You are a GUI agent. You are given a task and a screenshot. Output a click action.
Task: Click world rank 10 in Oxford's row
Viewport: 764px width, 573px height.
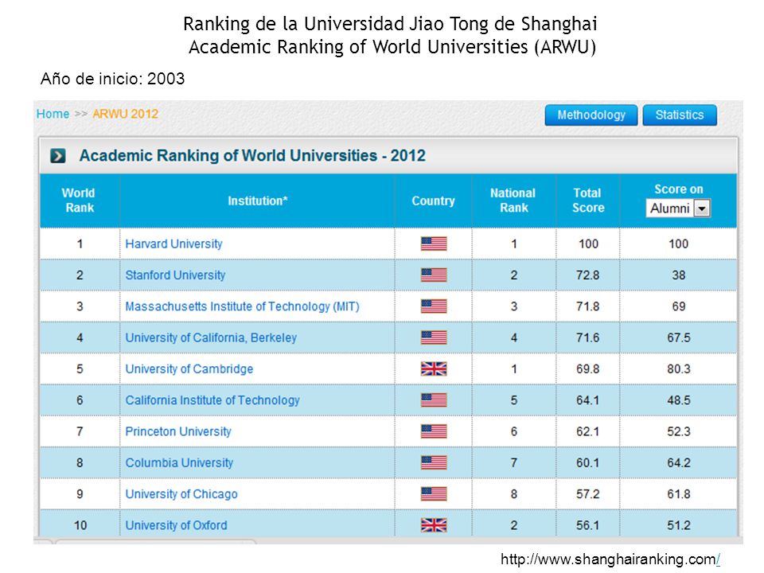pyautogui.click(x=80, y=525)
